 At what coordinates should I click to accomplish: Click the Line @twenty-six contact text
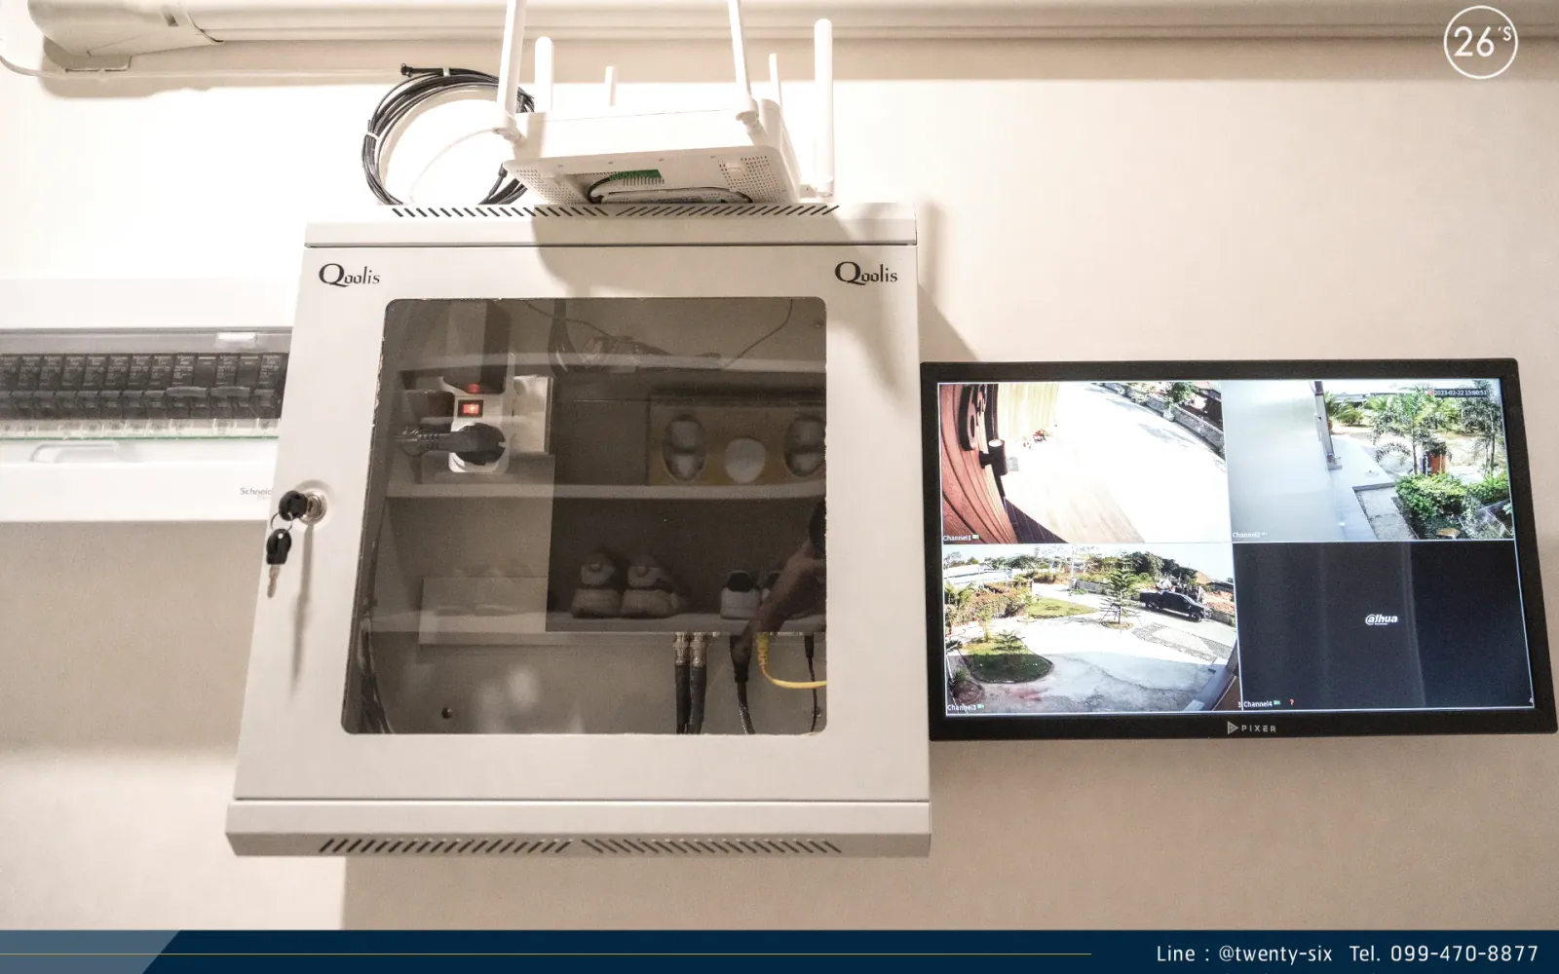click(1243, 954)
